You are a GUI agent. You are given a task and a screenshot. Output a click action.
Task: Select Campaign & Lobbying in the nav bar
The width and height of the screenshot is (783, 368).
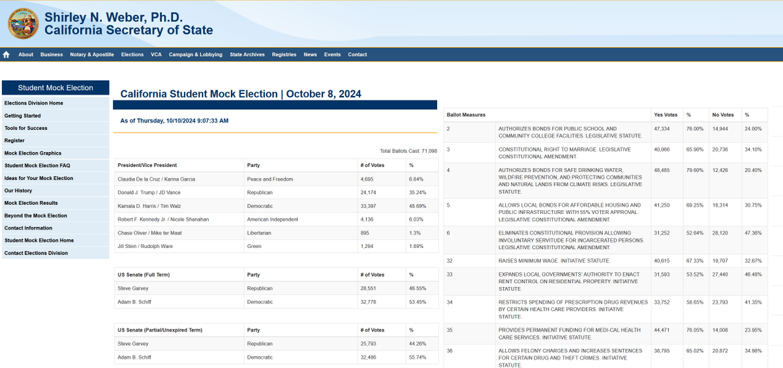click(x=195, y=55)
